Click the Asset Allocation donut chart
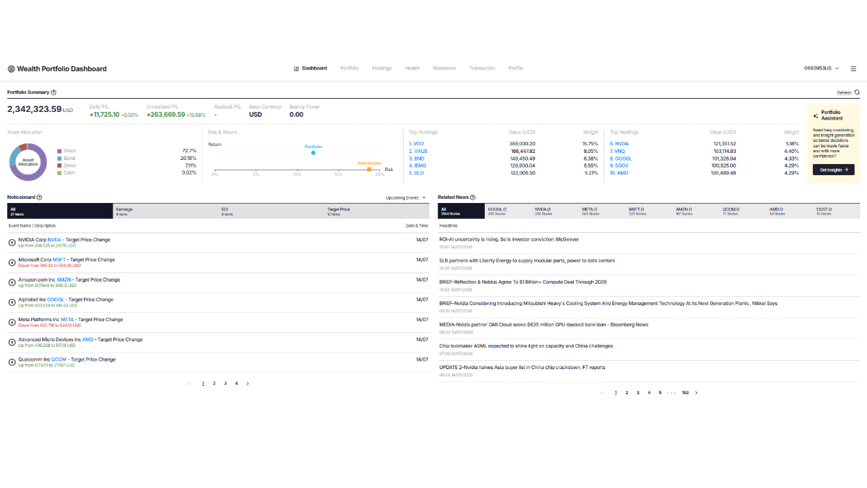The height and width of the screenshot is (488, 867). coord(28,161)
